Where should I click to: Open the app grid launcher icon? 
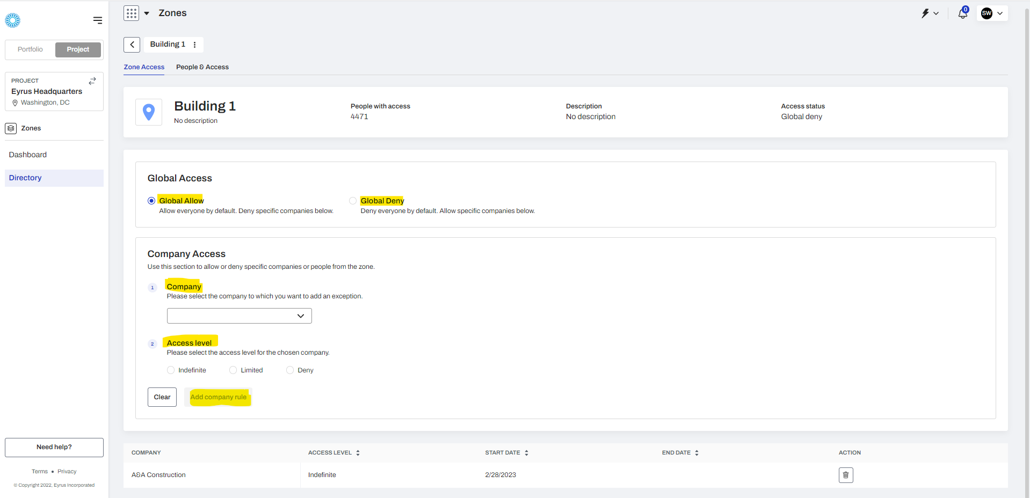131,13
